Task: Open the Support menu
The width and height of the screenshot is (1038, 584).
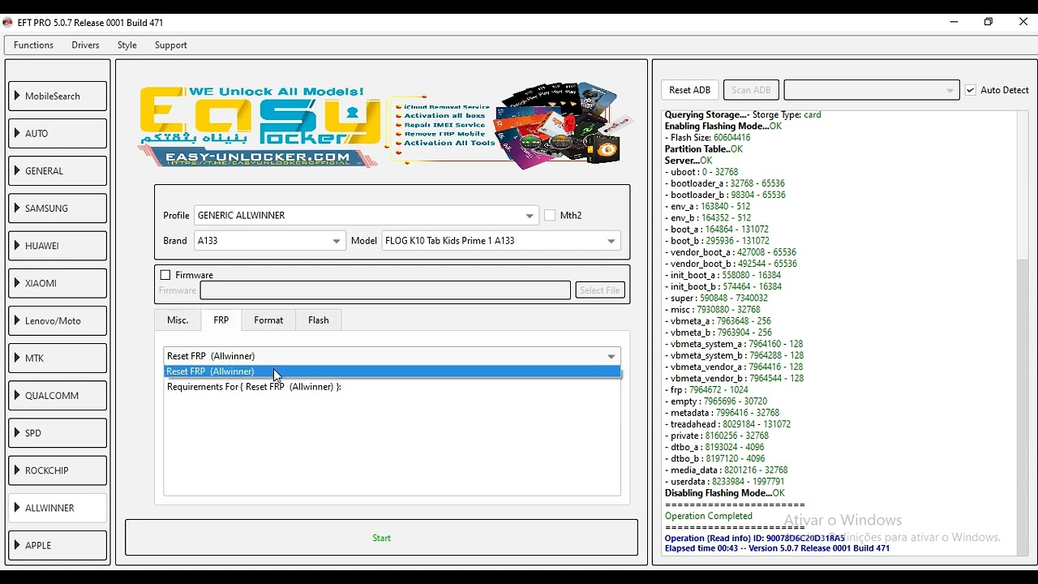Action: (x=171, y=45)
